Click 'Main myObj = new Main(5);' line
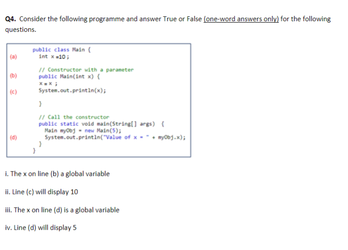The image size is (348, 250). click(83, 131)
